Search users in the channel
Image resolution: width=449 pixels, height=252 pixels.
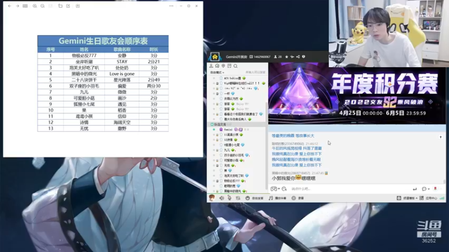(235, 66)
